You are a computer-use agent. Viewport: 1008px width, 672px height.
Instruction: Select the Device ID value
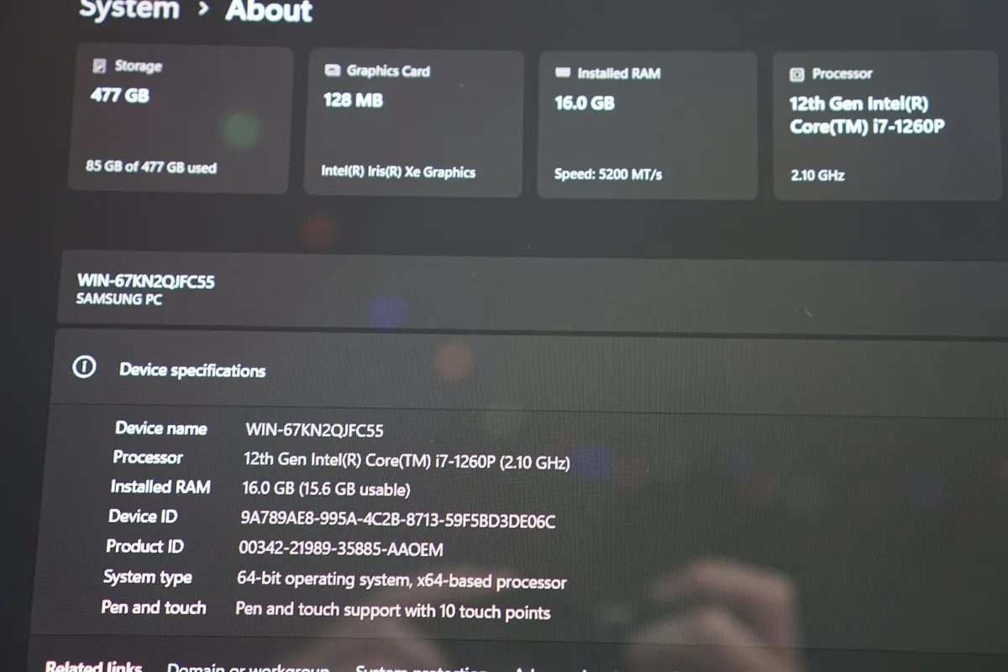click(x=397, y=520)
